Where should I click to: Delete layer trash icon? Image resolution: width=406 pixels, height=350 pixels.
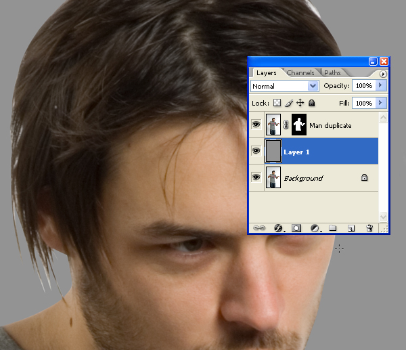[x=369, y=228]
